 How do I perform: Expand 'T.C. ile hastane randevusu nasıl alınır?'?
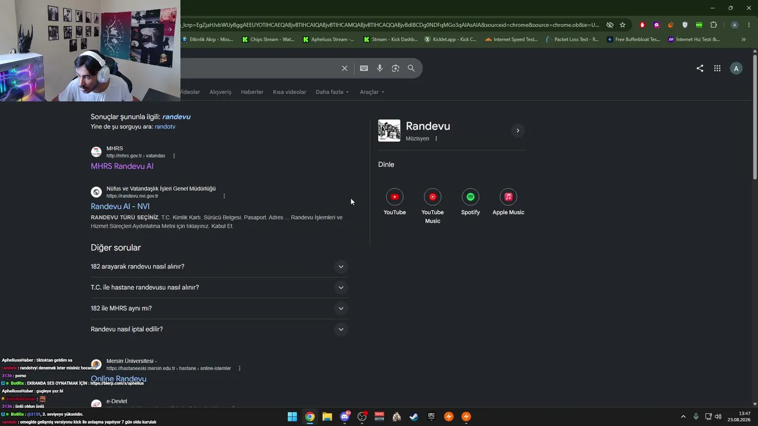(218, 288)
